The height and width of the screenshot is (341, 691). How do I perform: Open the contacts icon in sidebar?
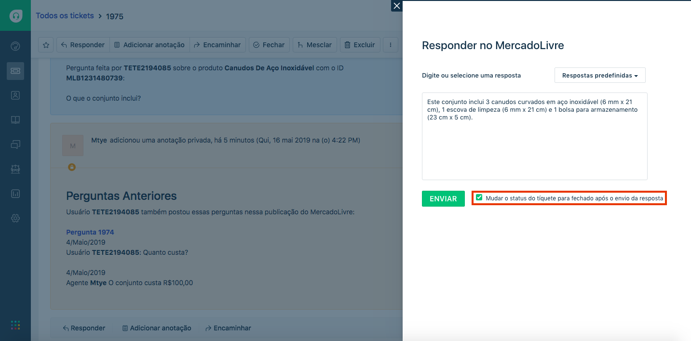pos(15,95)
